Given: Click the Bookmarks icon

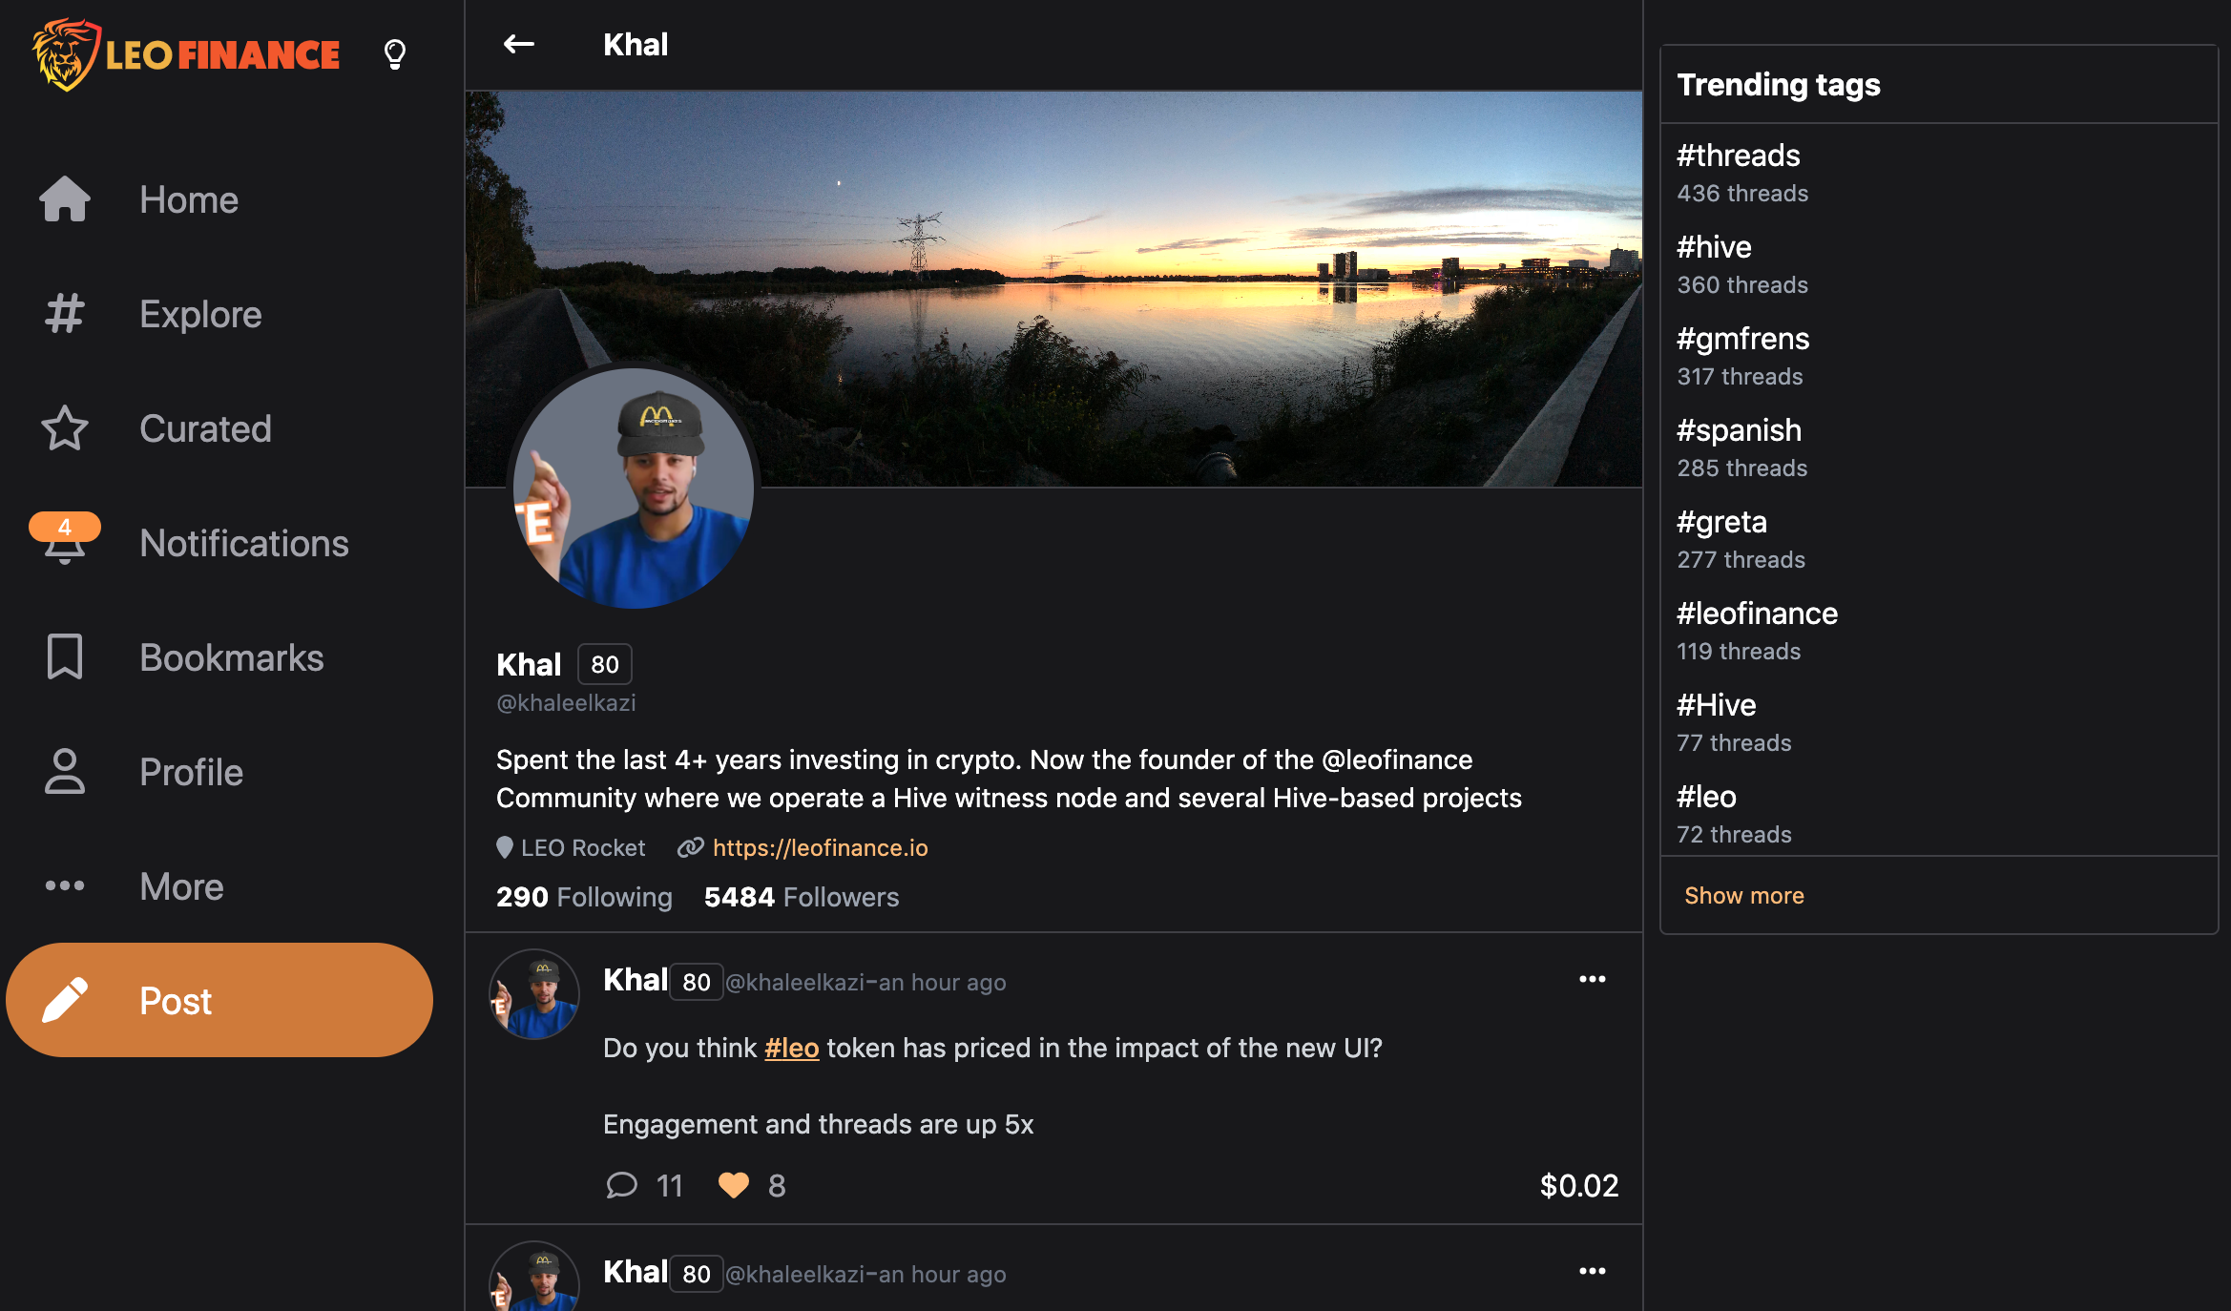Looking at the screenshot, I should 65,657.
